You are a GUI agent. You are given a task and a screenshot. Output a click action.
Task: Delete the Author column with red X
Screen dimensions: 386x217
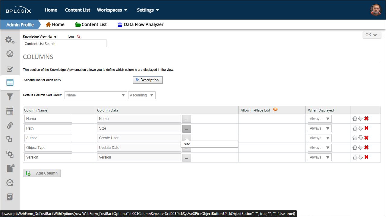pos(366,138)
